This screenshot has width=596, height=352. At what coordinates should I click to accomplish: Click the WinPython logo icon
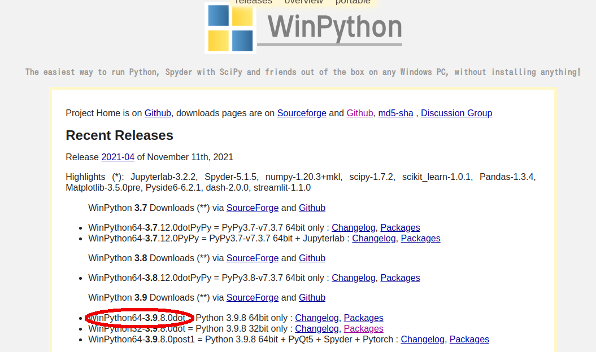point(229,27)
